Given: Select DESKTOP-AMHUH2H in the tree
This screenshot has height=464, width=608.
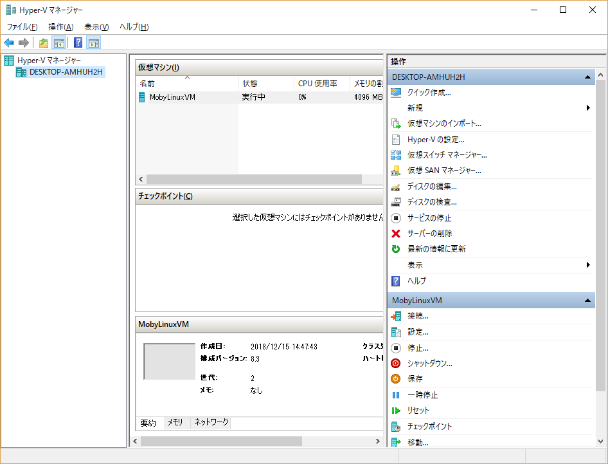Looking at the screenshot, I should click(66, 72).
